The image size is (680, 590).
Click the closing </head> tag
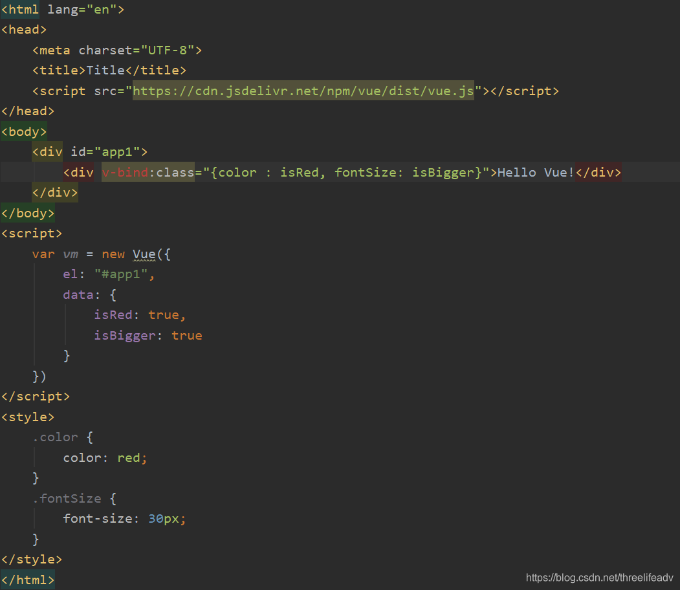point(28,111)
